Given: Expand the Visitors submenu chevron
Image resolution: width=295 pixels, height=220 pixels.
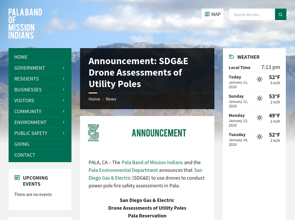Looking at the screenshot, I should point(63,101).
